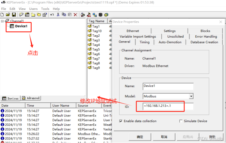Switch to the Devices view tab

(x=10, y=98)
